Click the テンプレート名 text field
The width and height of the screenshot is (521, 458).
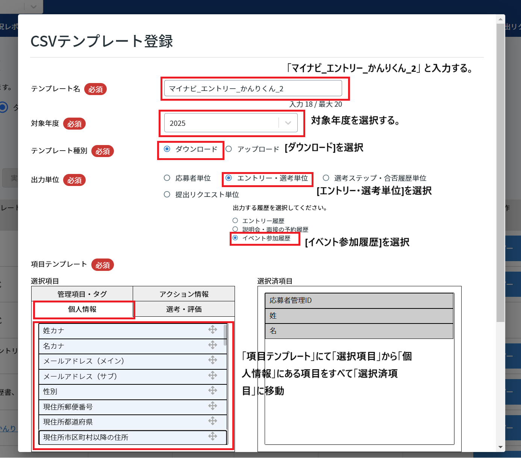click(253, 89)
